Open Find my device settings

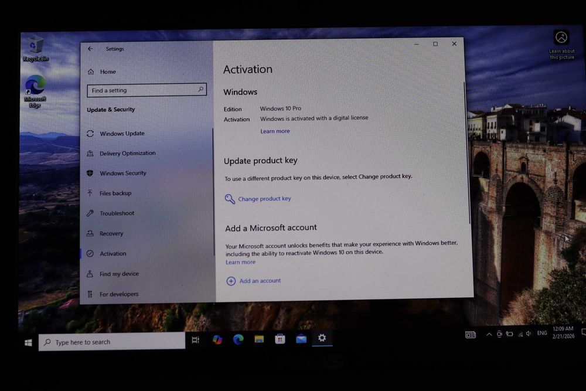click(119, 274)
